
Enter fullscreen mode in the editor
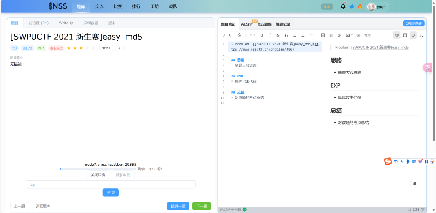(421, 35)
